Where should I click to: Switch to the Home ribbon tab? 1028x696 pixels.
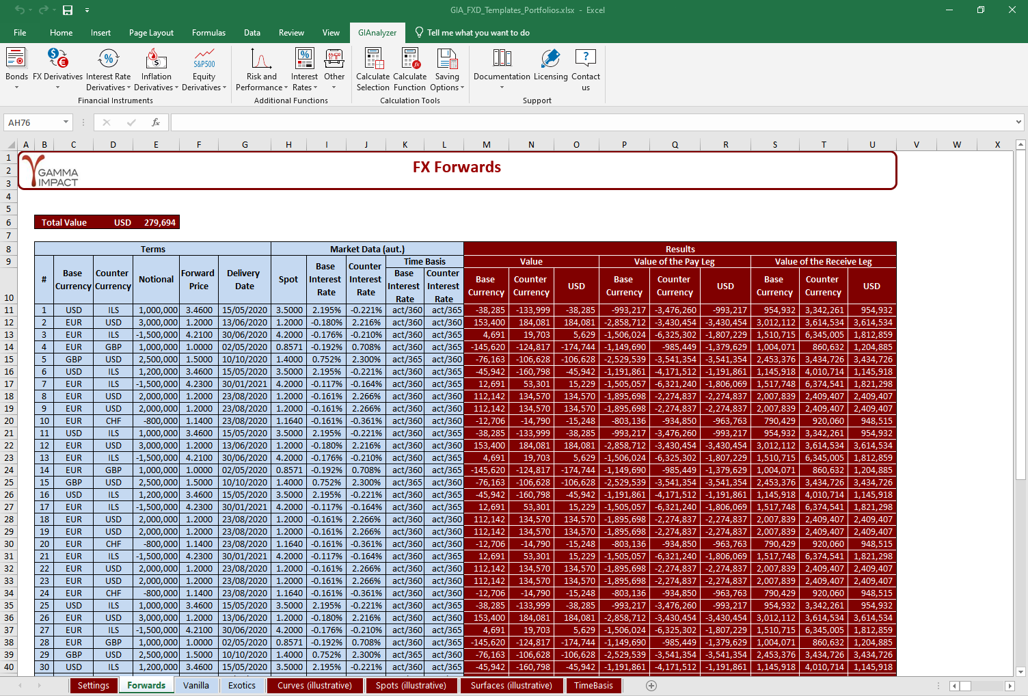pyautogui.click(x=61, y=33)
